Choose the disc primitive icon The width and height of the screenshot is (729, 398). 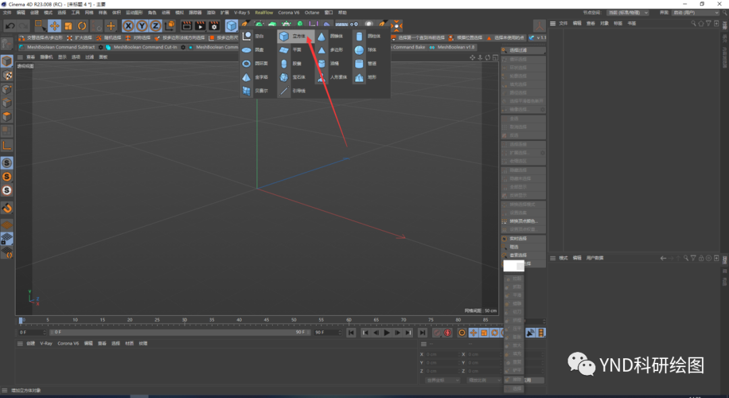[x=246, y=50]
